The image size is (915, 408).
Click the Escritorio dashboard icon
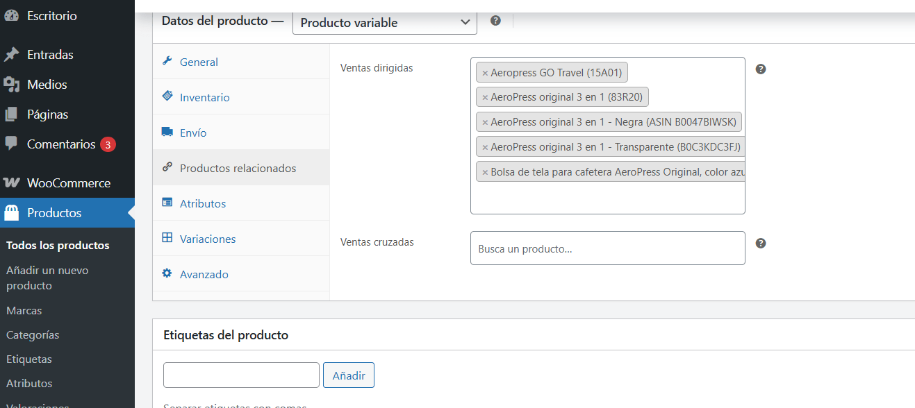coord(11,15)
